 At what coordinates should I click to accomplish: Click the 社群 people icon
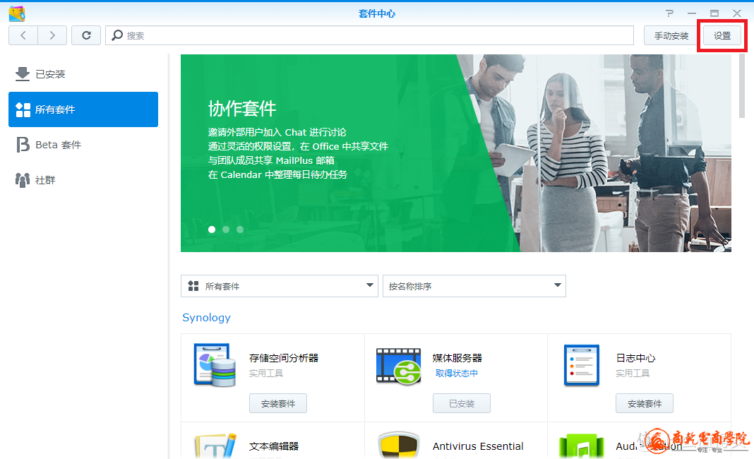pos(23,180)
